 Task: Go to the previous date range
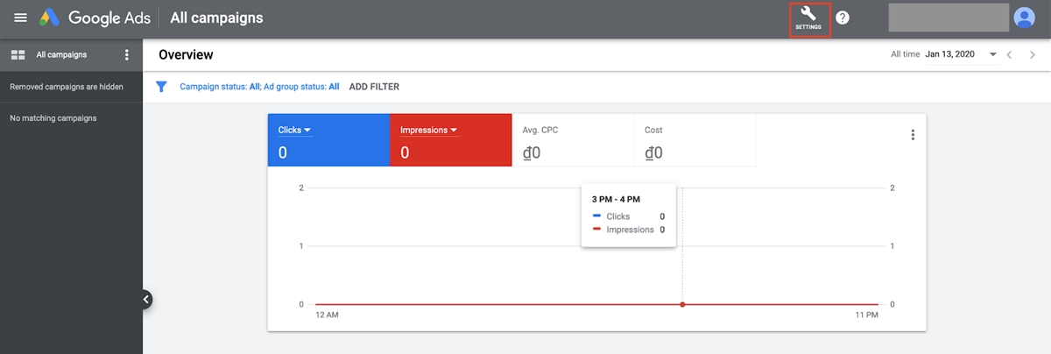coord(1010,54)
